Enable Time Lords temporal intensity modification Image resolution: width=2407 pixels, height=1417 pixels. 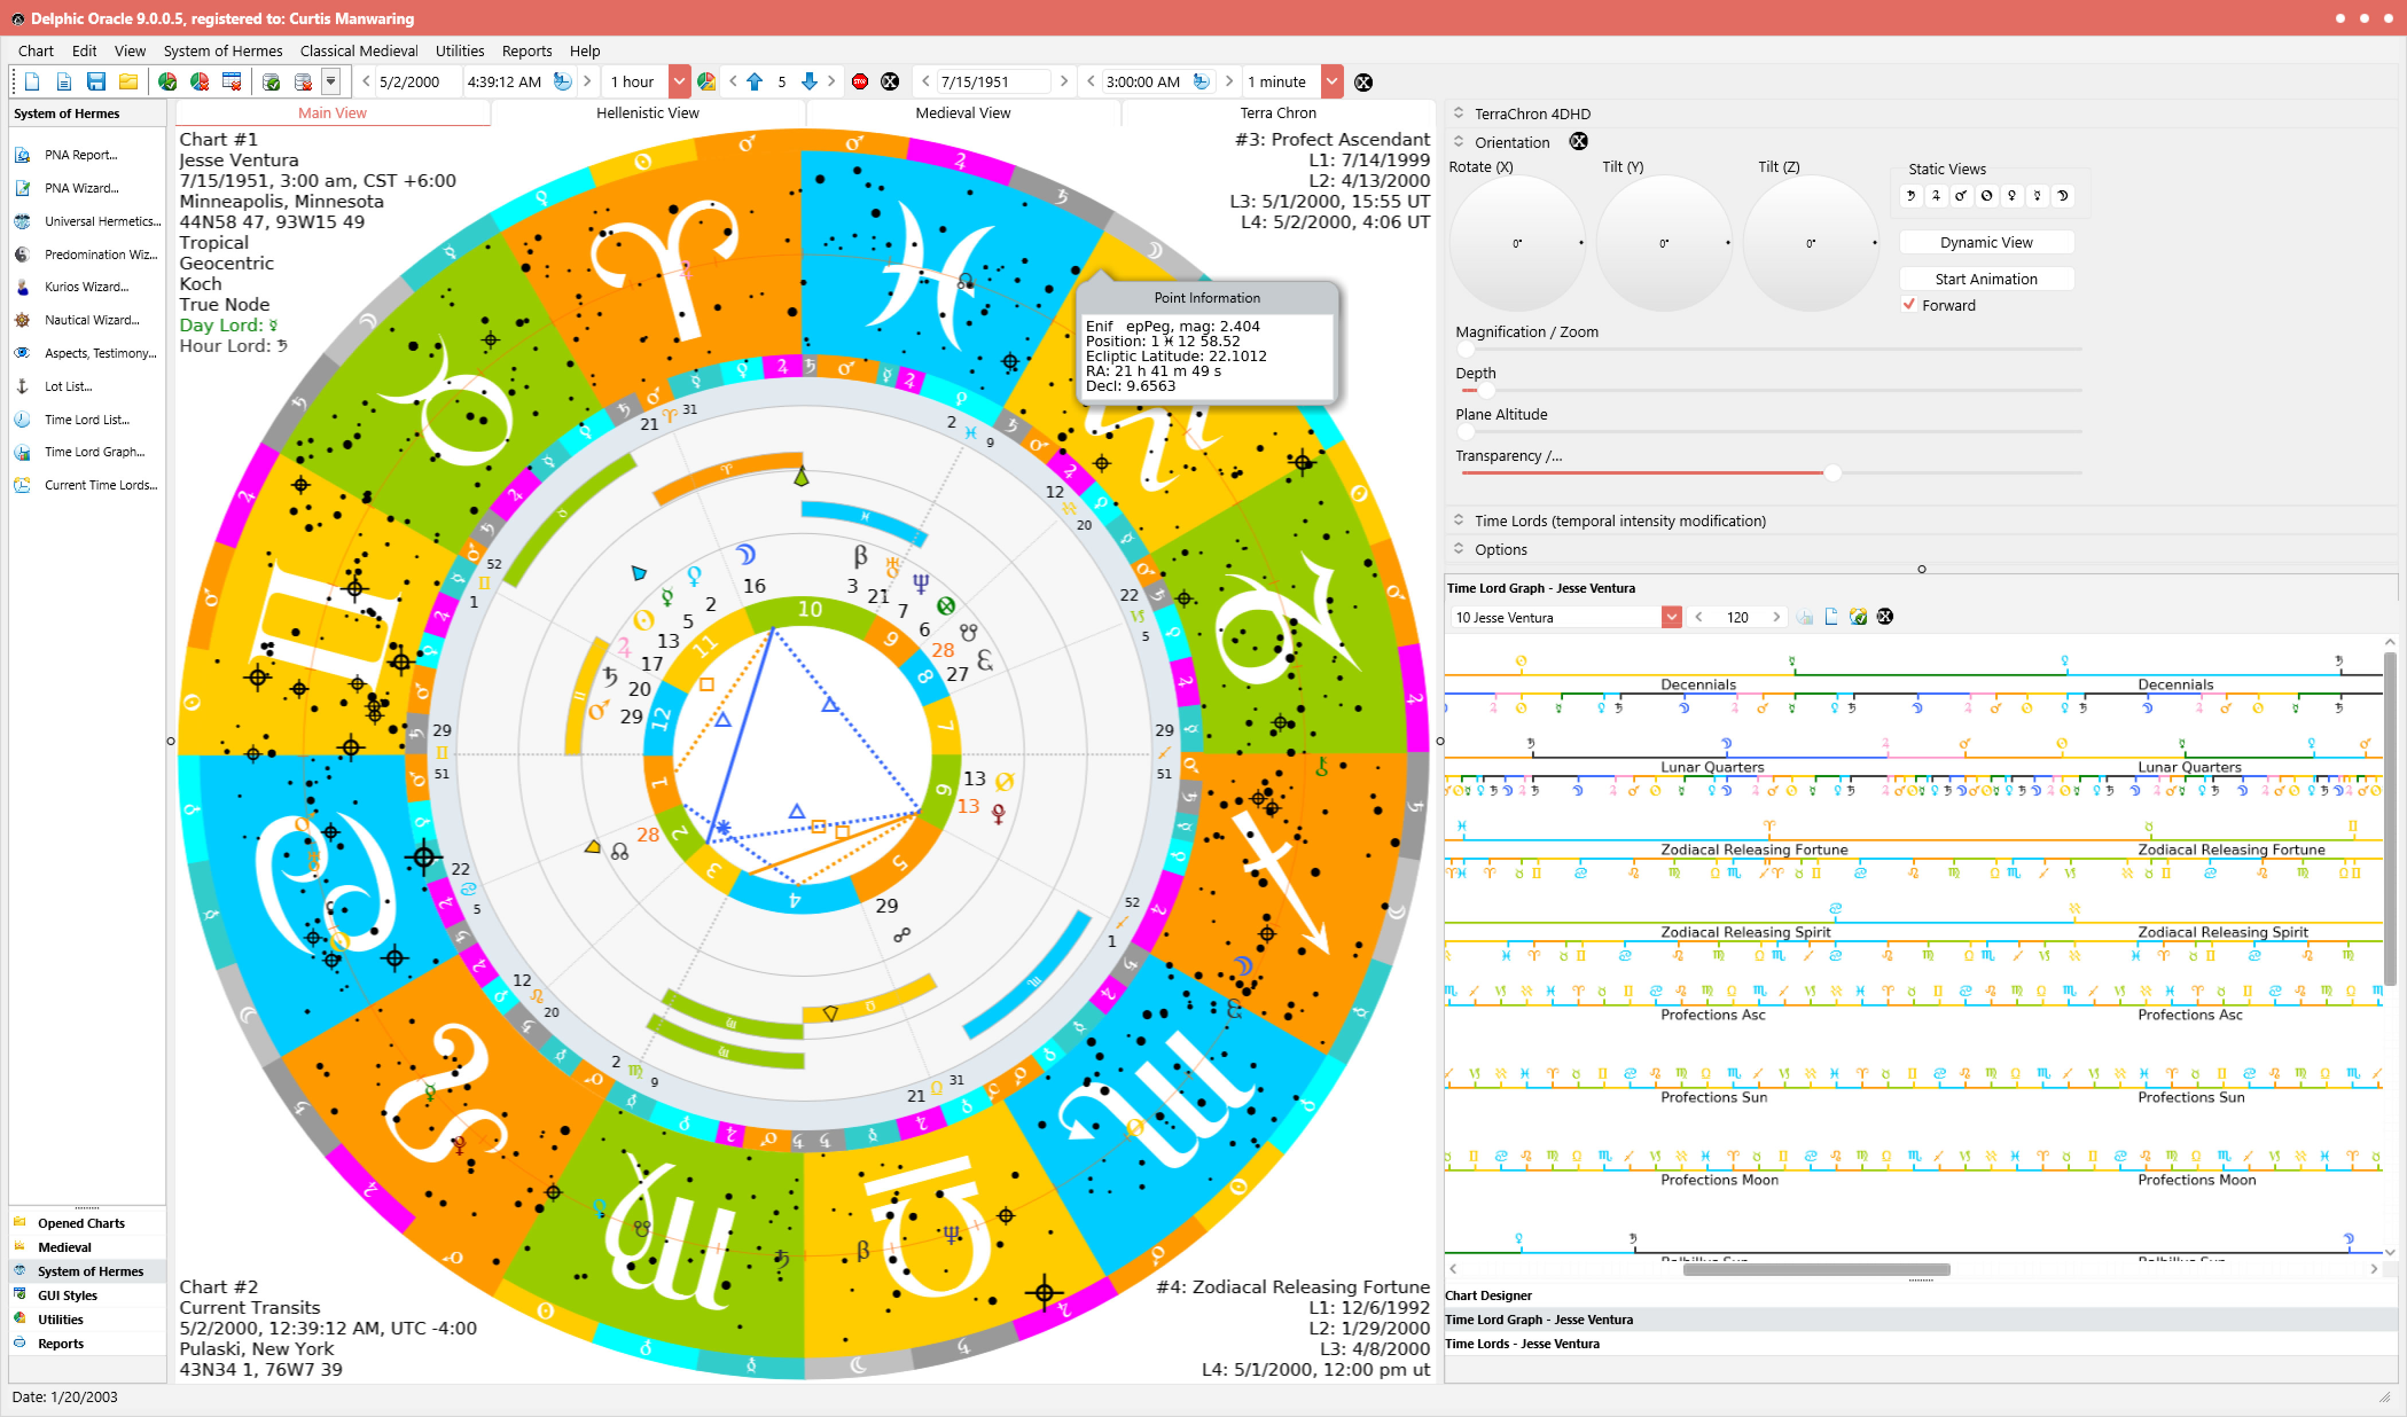coord(1458,519)
